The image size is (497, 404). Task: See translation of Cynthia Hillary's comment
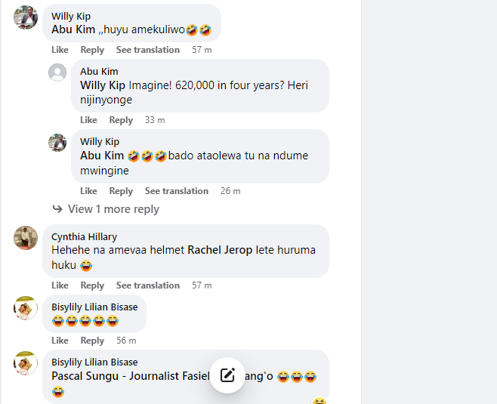[x=148, y=285]
